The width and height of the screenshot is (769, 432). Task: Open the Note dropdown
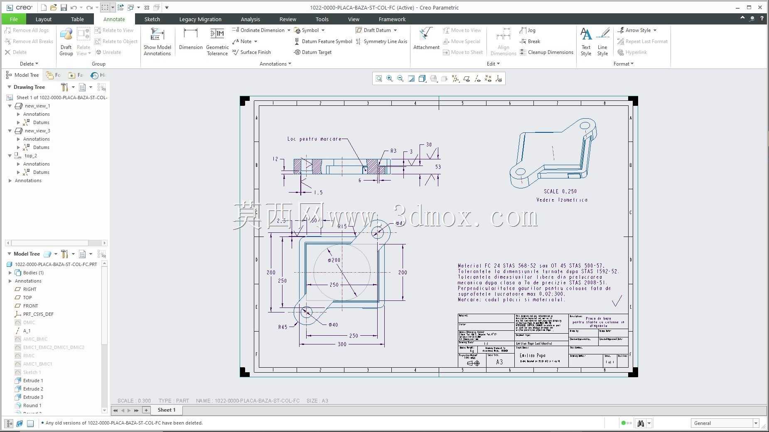tap(256, 41)
